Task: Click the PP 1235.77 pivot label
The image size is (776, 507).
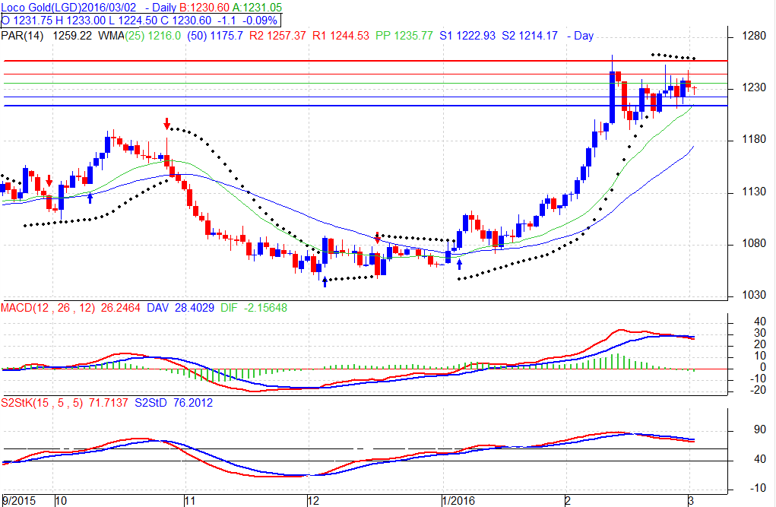Action: click(x=404, y=36)
